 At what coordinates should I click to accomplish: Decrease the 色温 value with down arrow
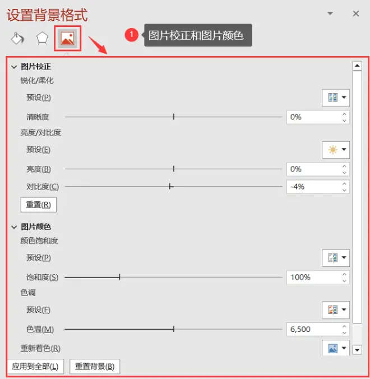344,333
